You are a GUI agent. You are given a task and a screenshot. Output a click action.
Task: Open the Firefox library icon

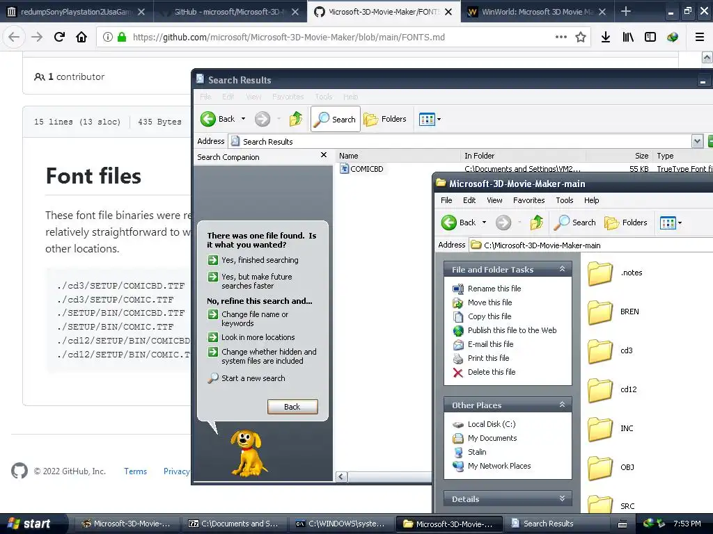coord(628,38)
